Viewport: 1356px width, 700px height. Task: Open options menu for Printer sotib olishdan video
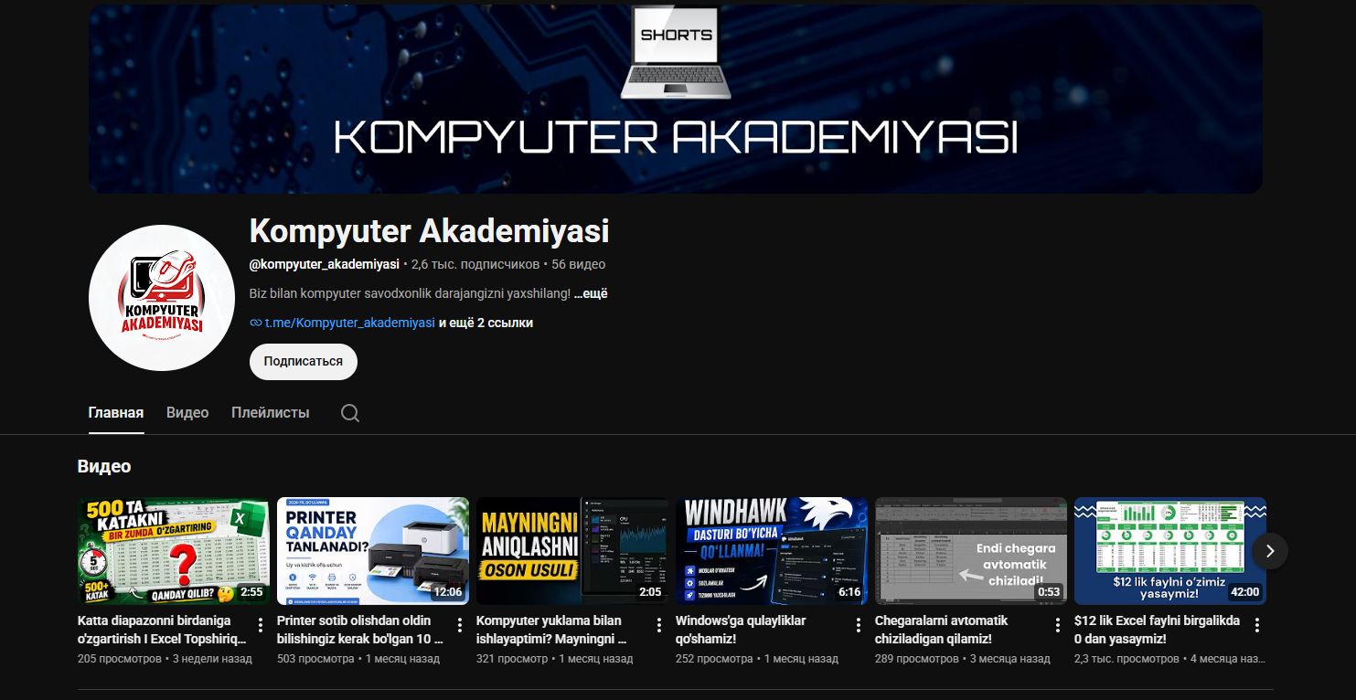(x=460, y=625)
